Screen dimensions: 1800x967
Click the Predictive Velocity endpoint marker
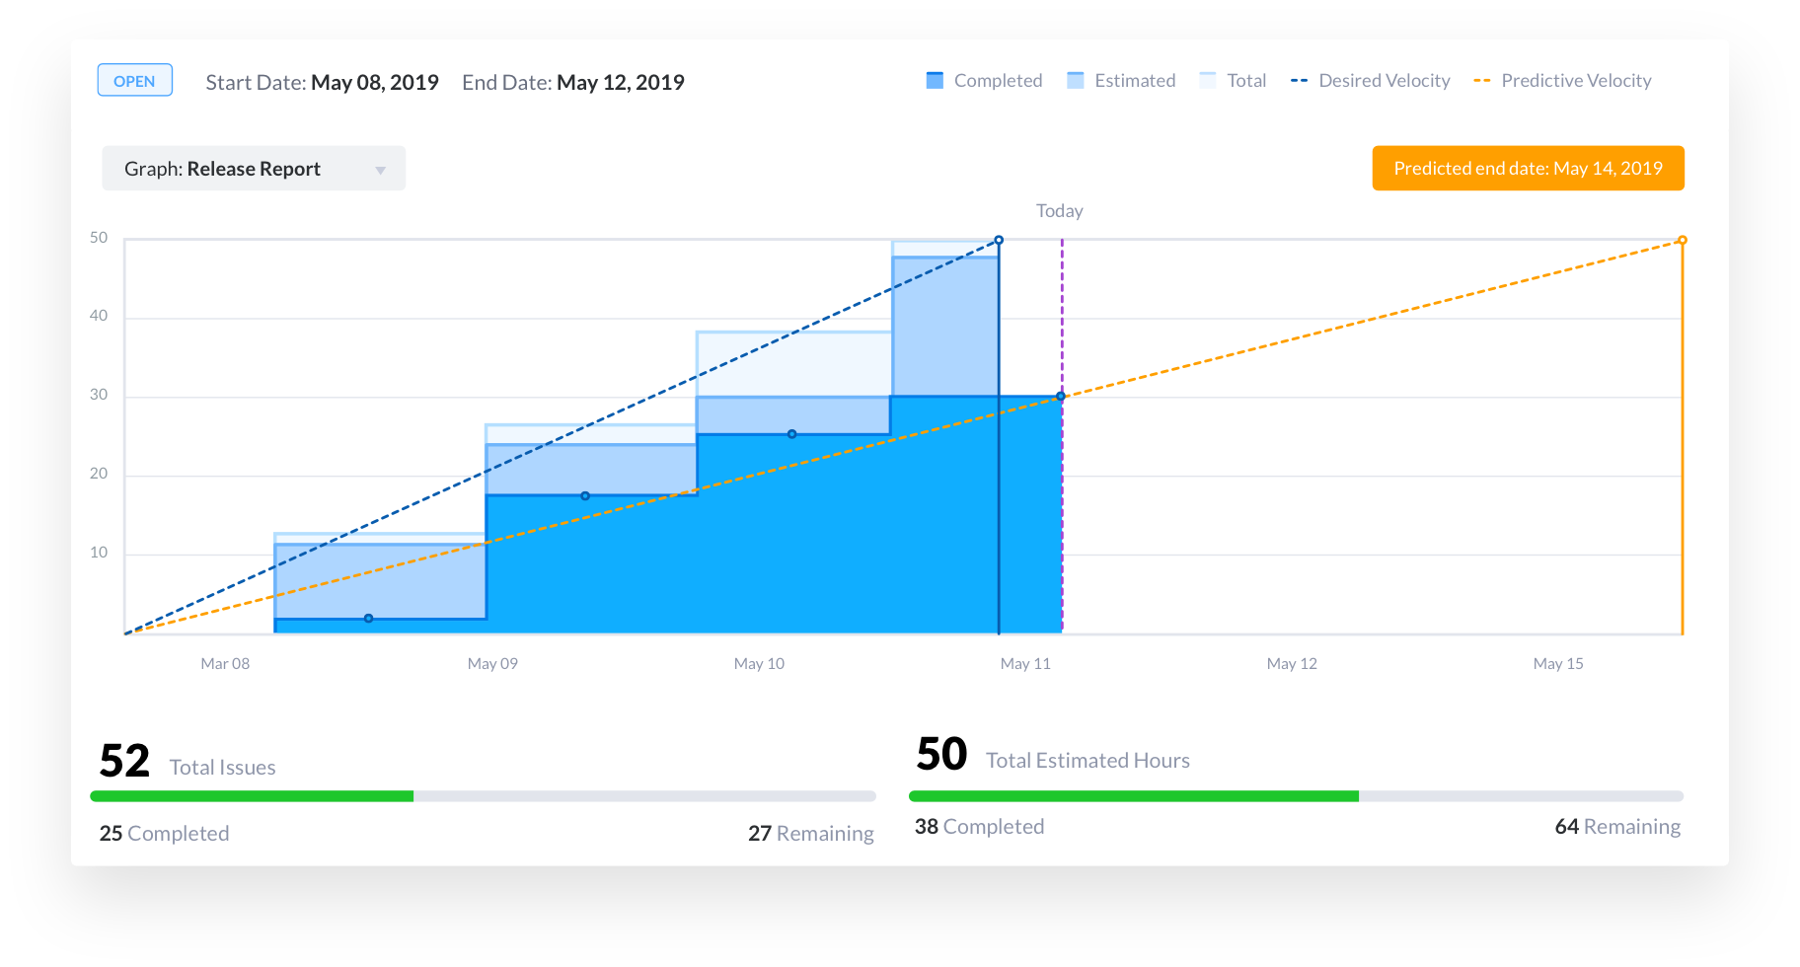[1682, 241]
